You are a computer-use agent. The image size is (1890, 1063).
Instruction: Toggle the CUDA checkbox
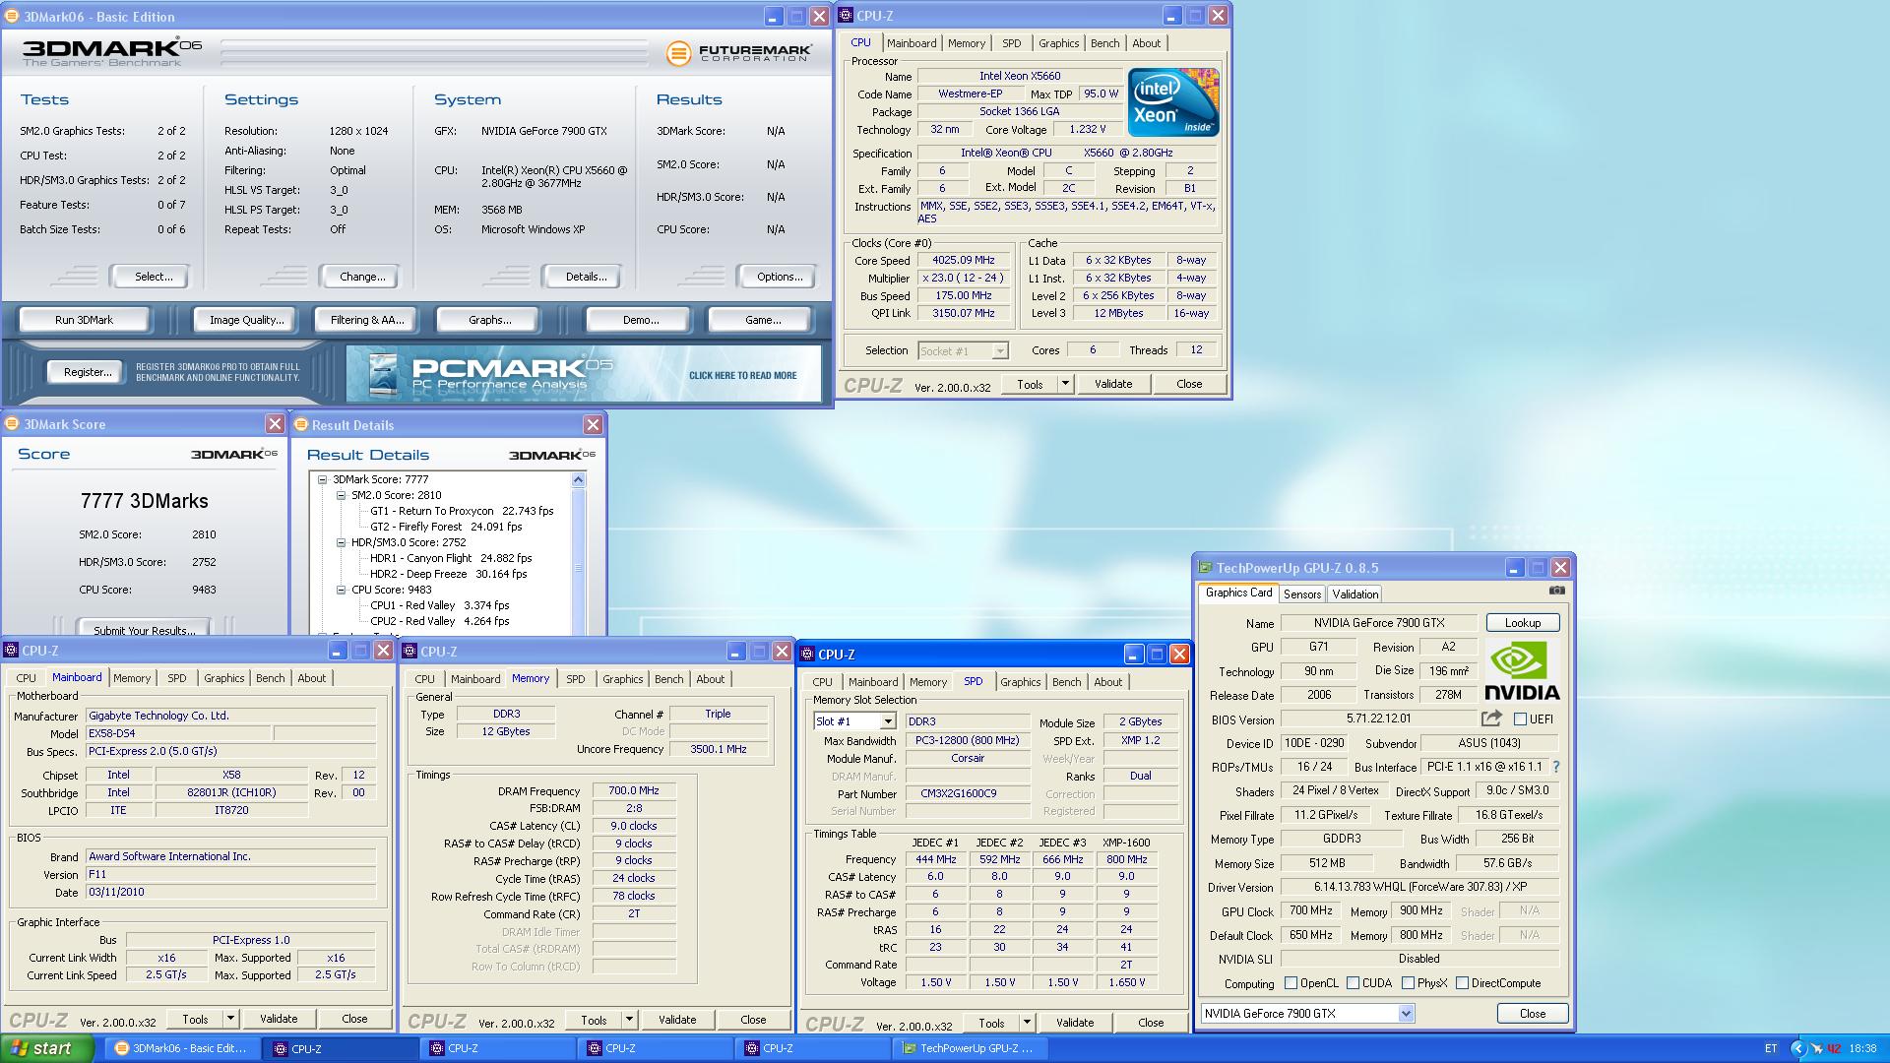pos(1353,982)
